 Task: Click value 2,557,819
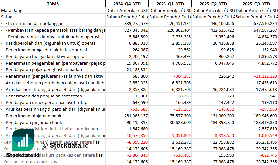tap(267, 129)
